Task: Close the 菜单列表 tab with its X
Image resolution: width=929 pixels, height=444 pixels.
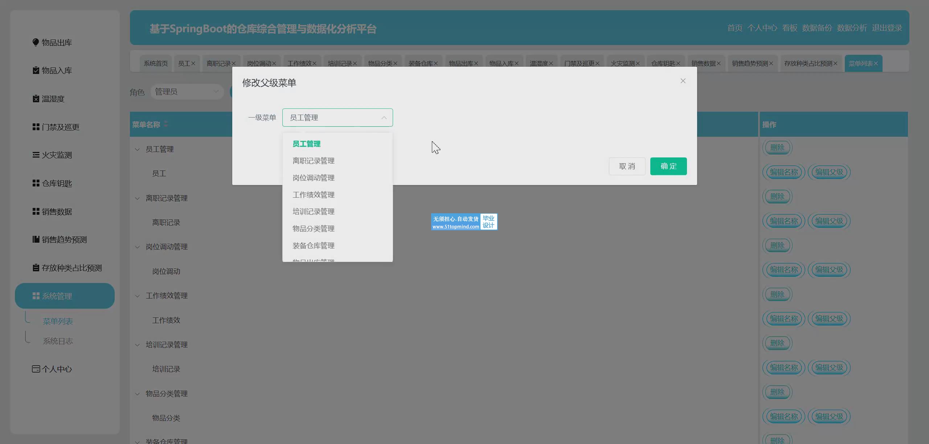Action: [x=876, y=63]
